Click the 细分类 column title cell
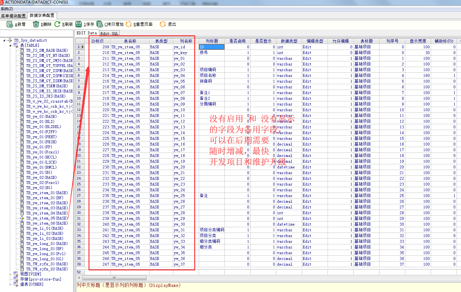 click(212, 247)
